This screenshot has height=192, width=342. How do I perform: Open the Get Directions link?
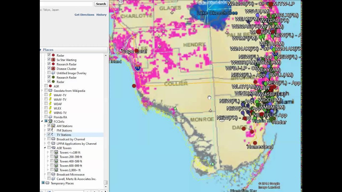click(x=84, y=15)
